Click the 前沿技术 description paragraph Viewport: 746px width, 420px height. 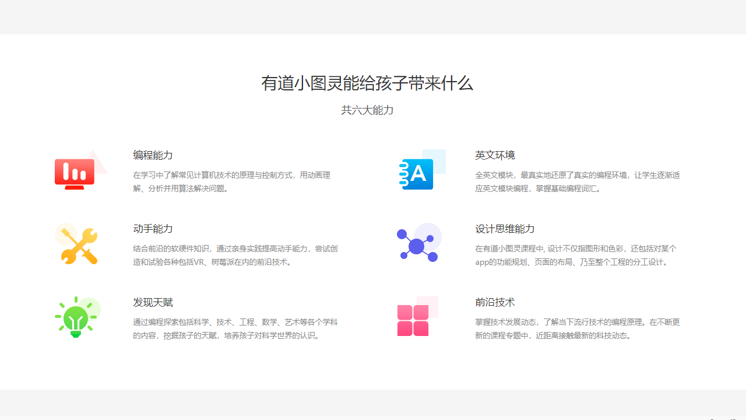coord(576,328)
